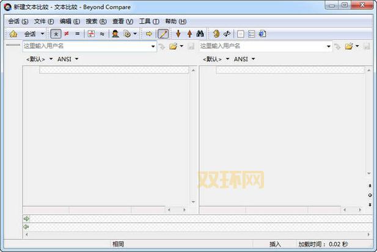Screen dimensions: 377x252
Task: Click the list view toolbar icon
Action: click(252, 34)
